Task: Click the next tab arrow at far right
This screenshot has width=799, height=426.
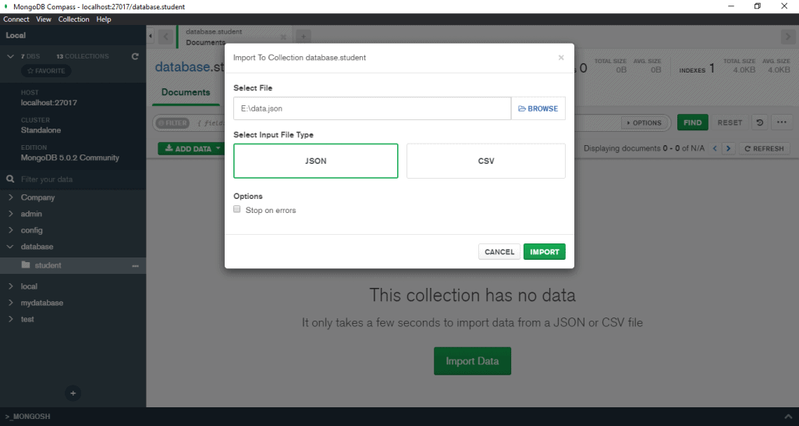Action: (787, 37)
